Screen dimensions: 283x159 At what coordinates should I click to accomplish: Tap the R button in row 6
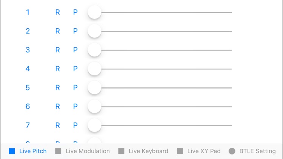pyautogui.click(x=58, y=107)
